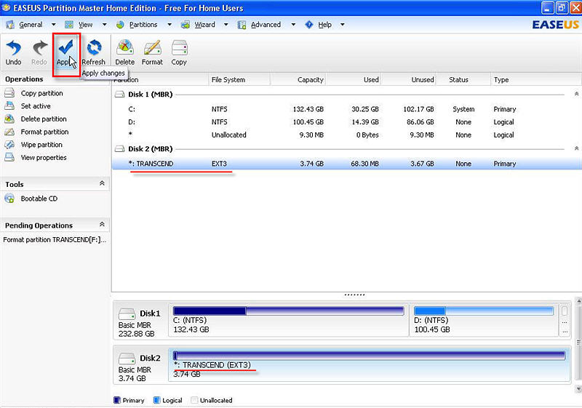
Task: Click the Format toolbar icon
Action: pyautogui.click(x=152, y=48)
